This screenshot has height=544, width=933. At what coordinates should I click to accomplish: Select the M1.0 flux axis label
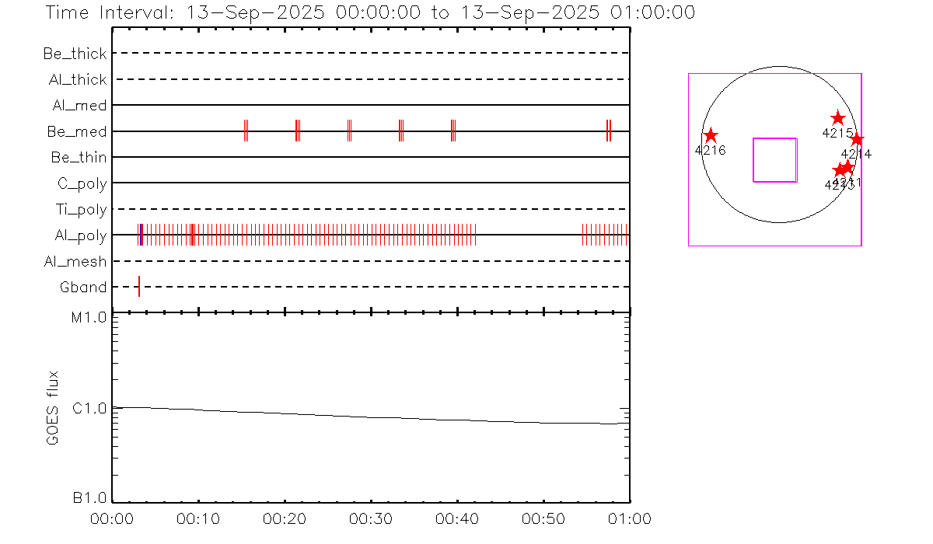tap(89, 318)
